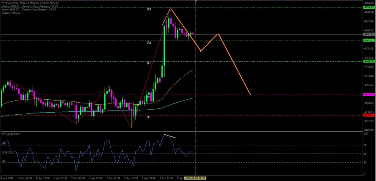
Task: Click the 4864.80 price scale value
Action: coord(368,3)
